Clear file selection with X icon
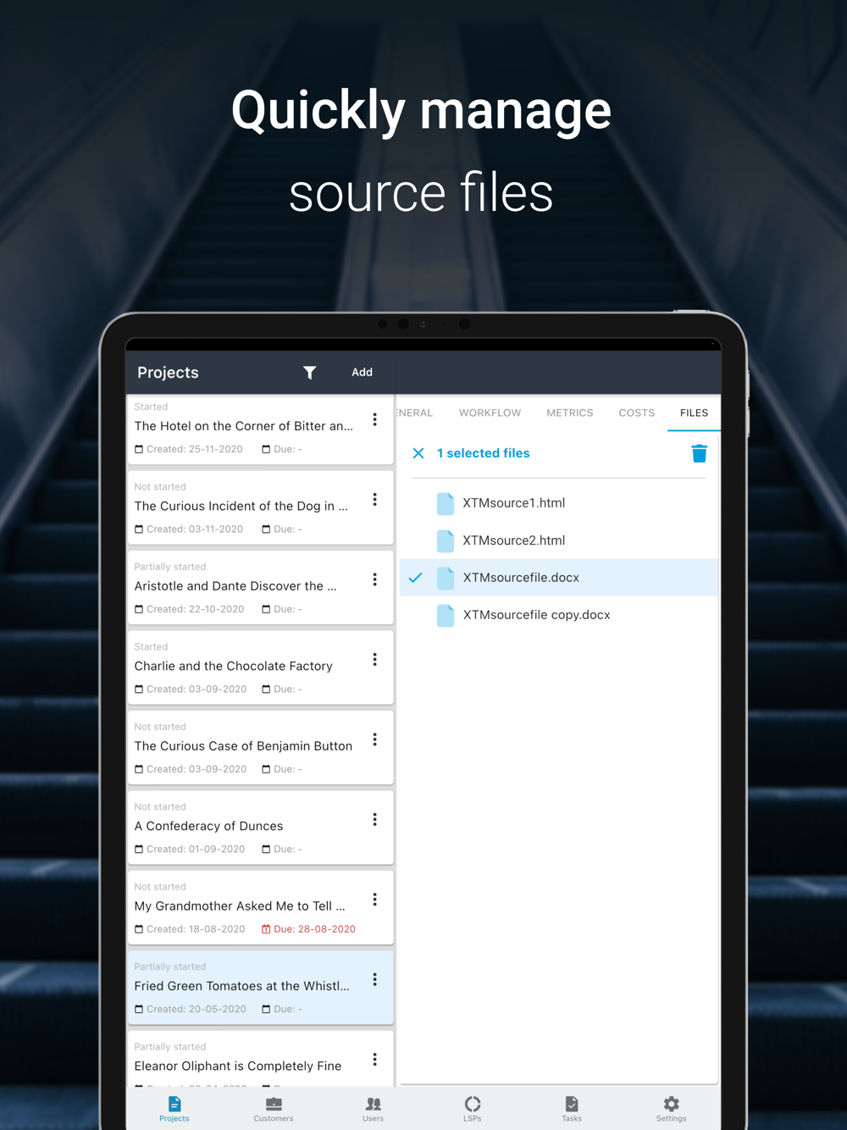 [x=418, y=453]
